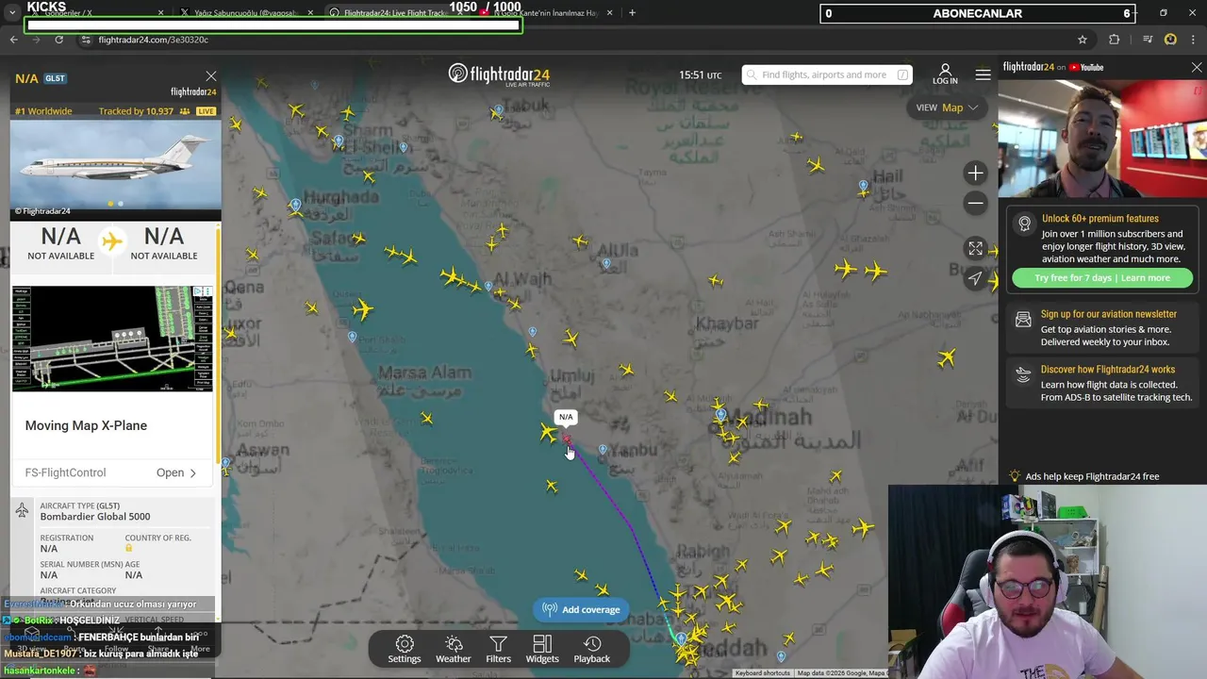Click the Add coverage button
This screenshot has height=679, width=1207.
[581, 609]
